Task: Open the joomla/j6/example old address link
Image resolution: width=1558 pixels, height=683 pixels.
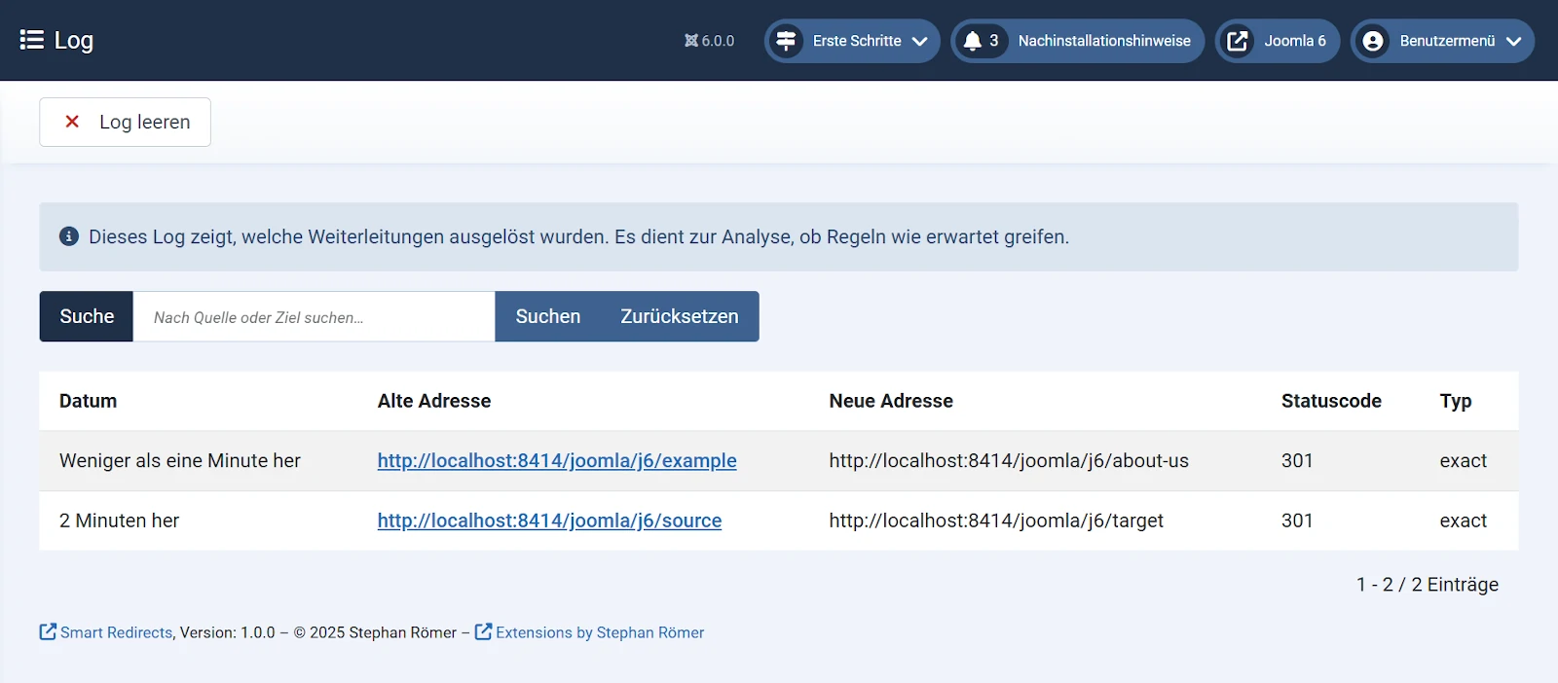Action: point(557,460)
